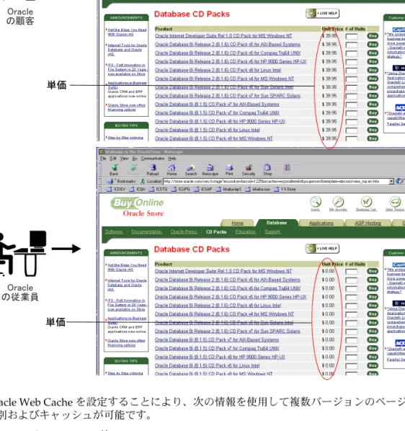Switch to the ASP Hosting store tab
405x431 pixels.
coord(368,223)
